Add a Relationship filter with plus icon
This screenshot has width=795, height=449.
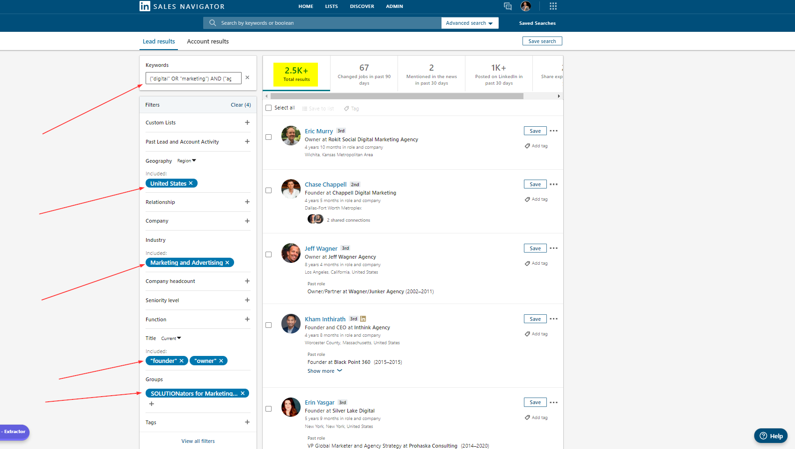(x=247, y=202)
